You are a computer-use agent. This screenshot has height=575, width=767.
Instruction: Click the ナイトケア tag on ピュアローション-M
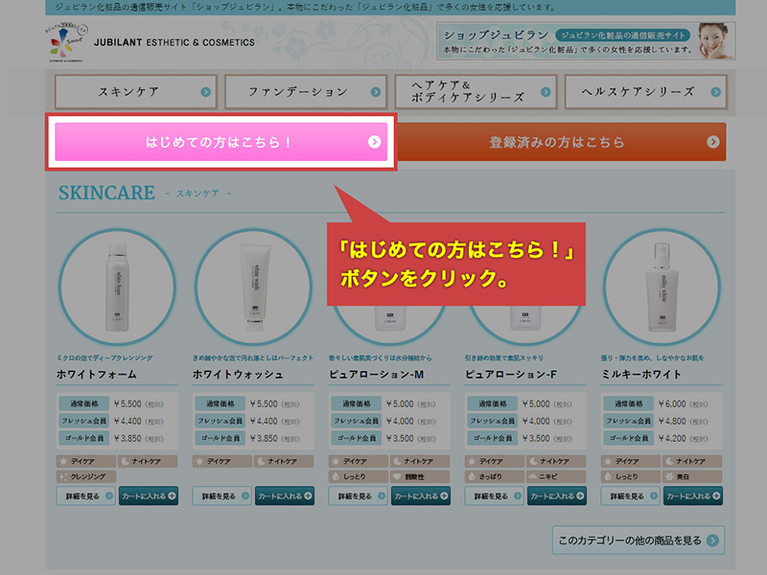[420, 461]
